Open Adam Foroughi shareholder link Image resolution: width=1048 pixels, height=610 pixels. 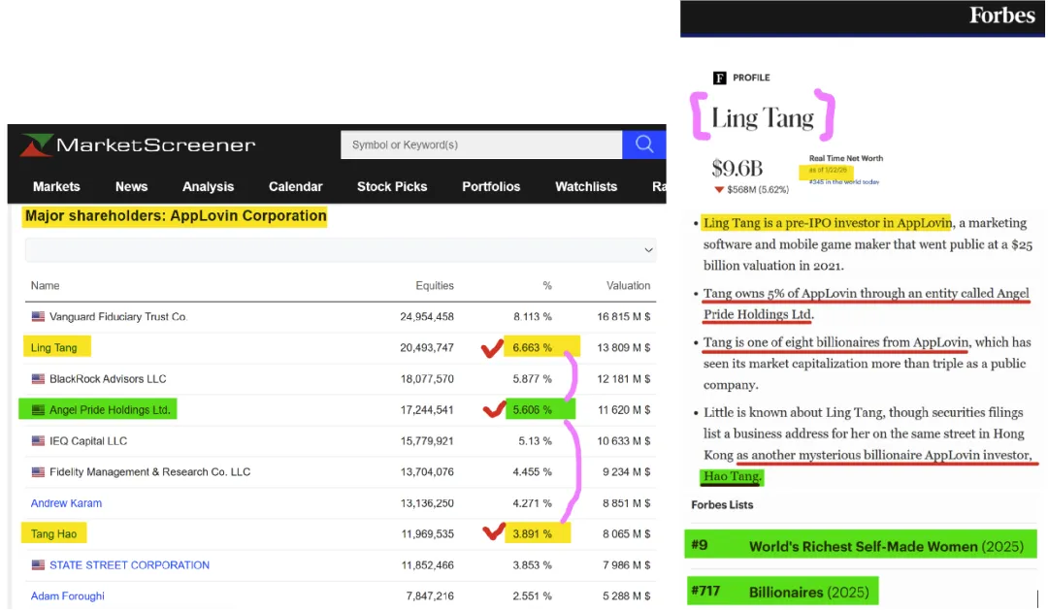(68, 596)
